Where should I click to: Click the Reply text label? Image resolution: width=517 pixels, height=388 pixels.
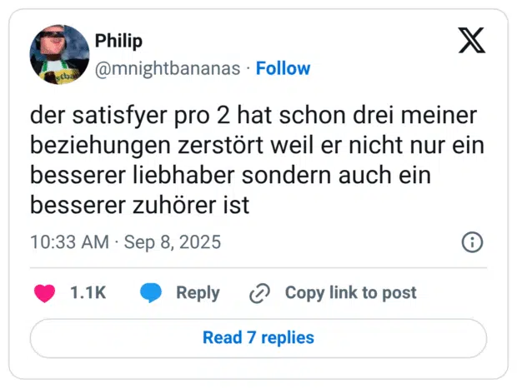click(198, 293)
